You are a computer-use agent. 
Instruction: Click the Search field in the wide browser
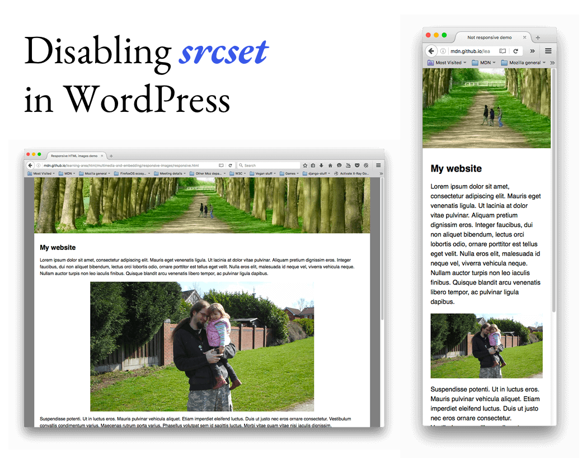[270, 166]
